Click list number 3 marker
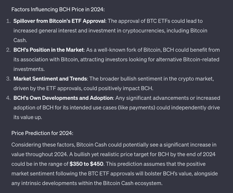Screen dimensions: 233x193 [8, 79]
